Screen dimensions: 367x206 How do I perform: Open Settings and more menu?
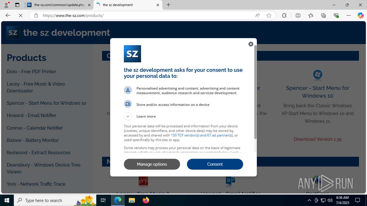[349, 15]
